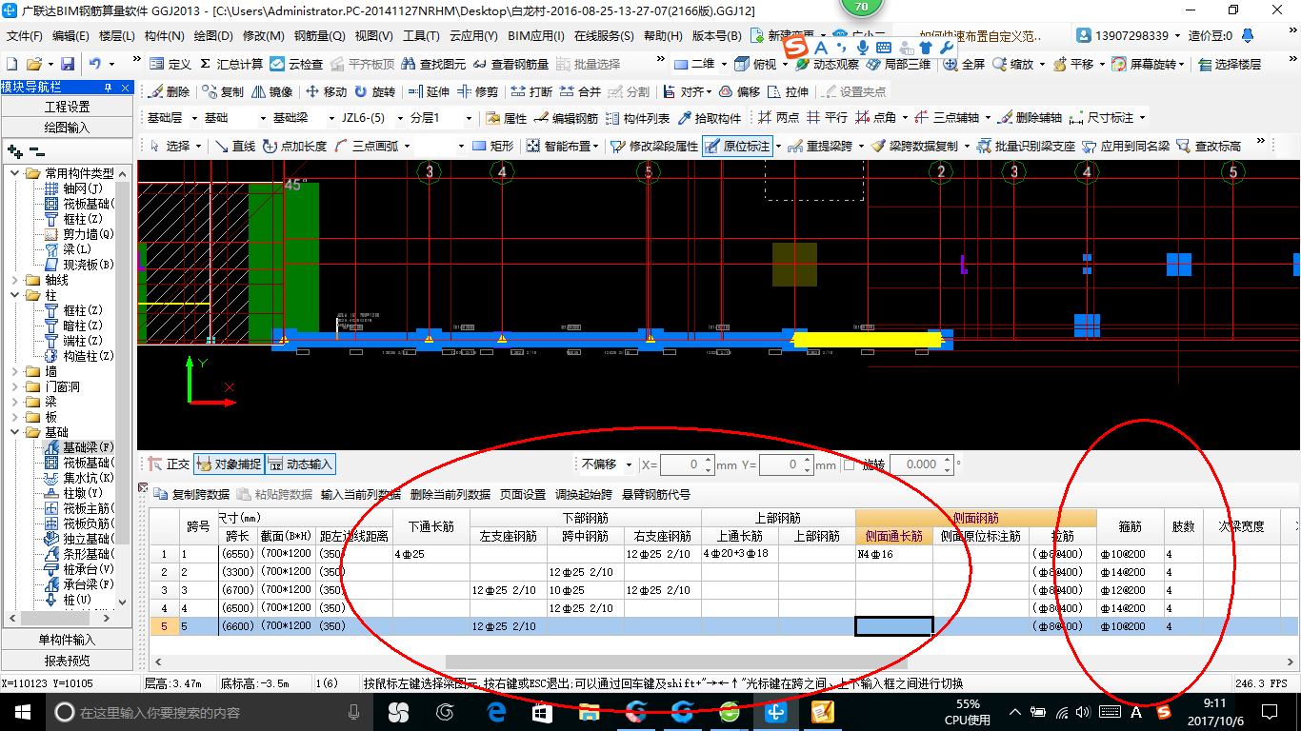Click the 删除 delete tool
Screen dimensions: 1301x731
[170, 92]
